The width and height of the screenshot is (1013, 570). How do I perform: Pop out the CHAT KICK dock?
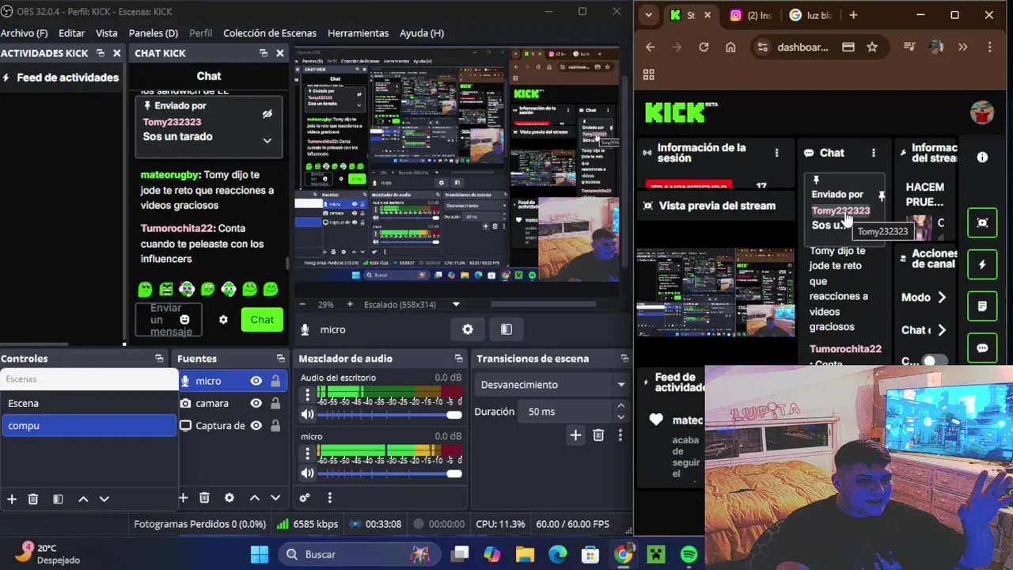click(264, 53)
